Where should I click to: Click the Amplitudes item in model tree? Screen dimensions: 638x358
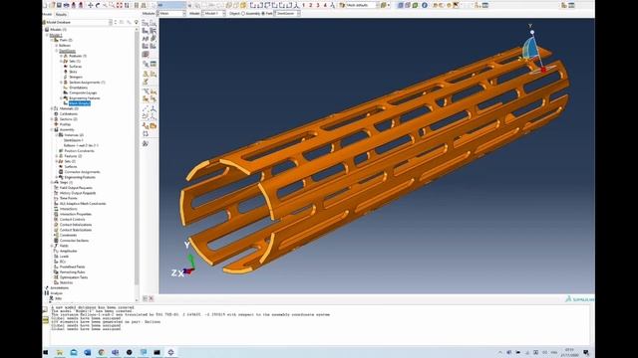pos(69,251)
